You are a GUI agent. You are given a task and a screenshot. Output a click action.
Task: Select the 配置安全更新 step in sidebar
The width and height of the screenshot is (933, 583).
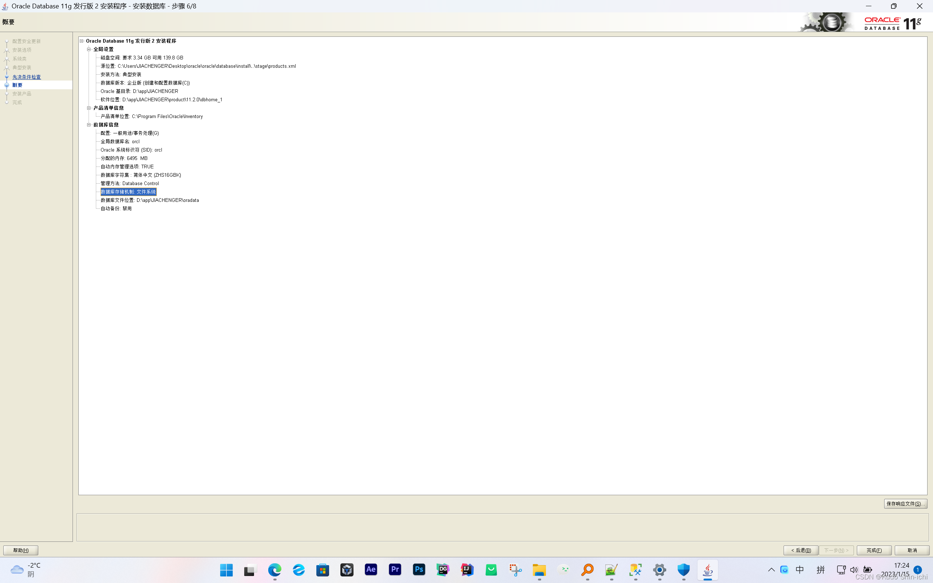click(27, 41)
